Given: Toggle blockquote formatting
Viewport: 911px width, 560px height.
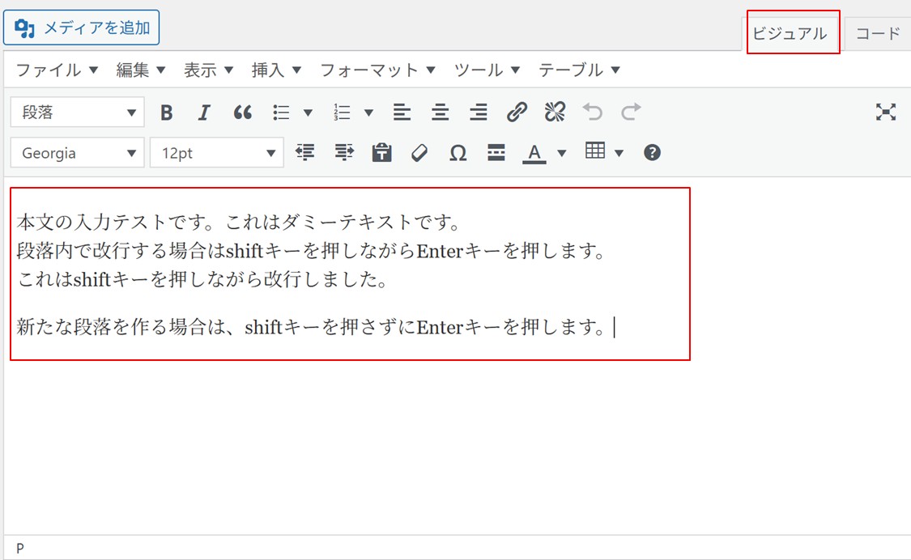Looking at the screenshot, I should [x=242, y=112].
